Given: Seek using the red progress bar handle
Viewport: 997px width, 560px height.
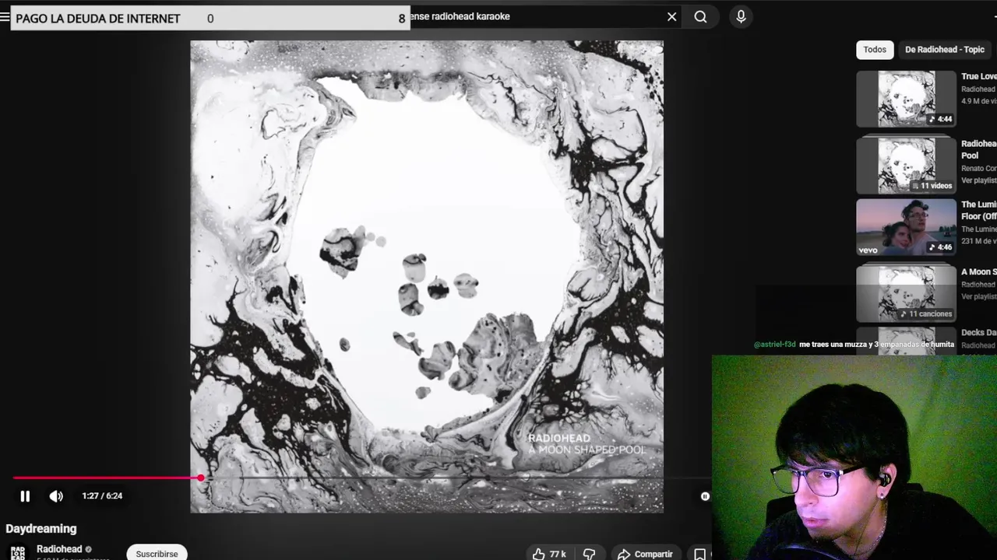Looking at the screenshot, I should pyautogui.click(x=201, y=478).
